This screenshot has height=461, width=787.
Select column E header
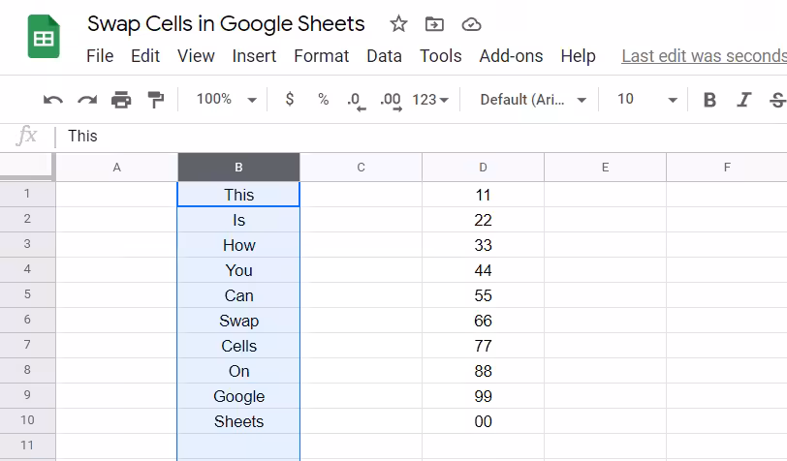point(606,167)
